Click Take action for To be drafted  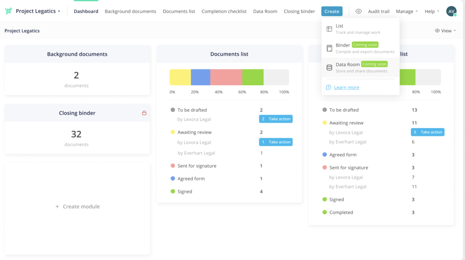276,119
